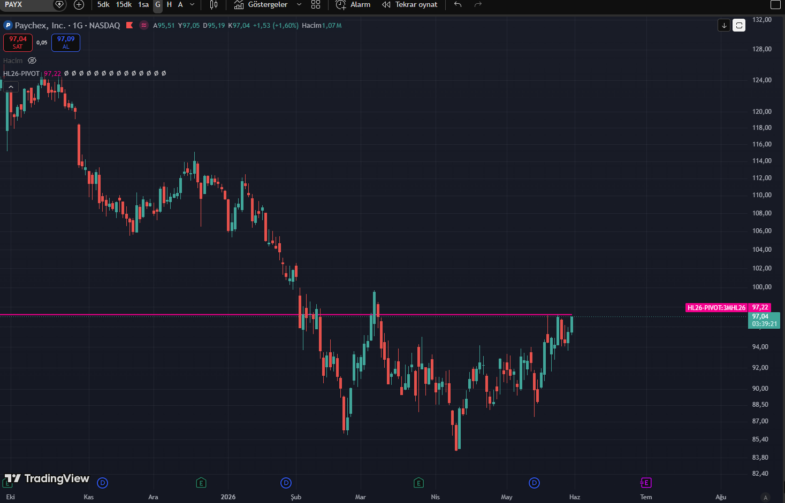The image size is (785, 503).
Task: Click the Paychex logo icon
Action: click(8, 25)
